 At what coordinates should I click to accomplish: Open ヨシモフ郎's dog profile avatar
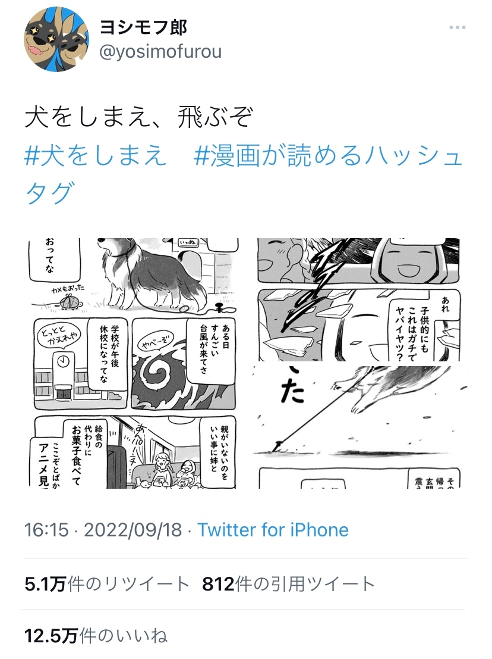56,39
